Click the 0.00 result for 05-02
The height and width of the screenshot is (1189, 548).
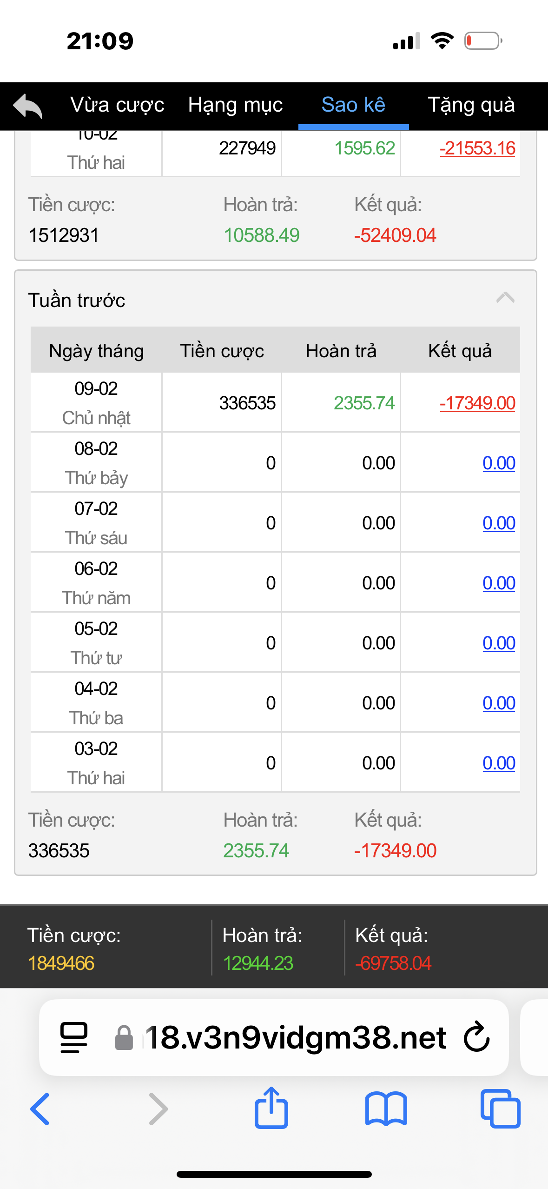click(499, 643)
